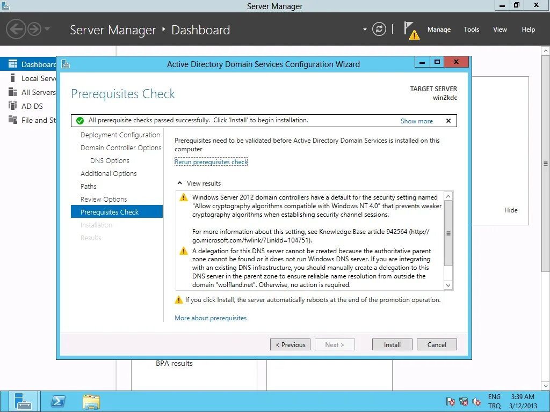Image resolution: width=550 pixels, height=412 pixels.
Task: Click warning icon for DNS delegation message
Action: tap(184, 251)
